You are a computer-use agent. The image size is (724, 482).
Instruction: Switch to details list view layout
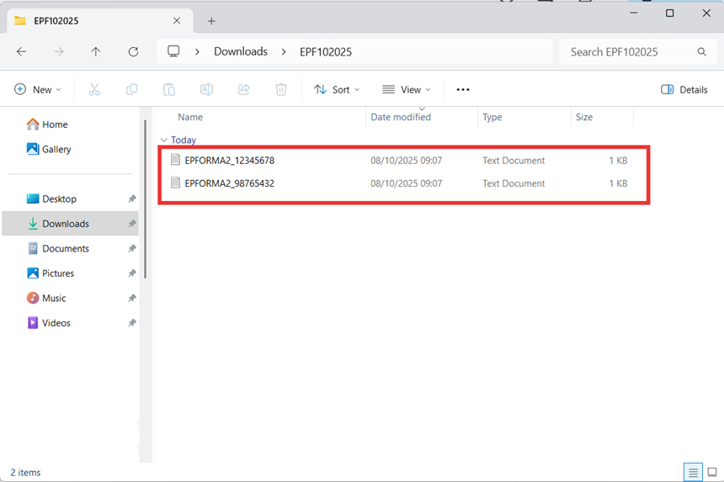(692, 472)
